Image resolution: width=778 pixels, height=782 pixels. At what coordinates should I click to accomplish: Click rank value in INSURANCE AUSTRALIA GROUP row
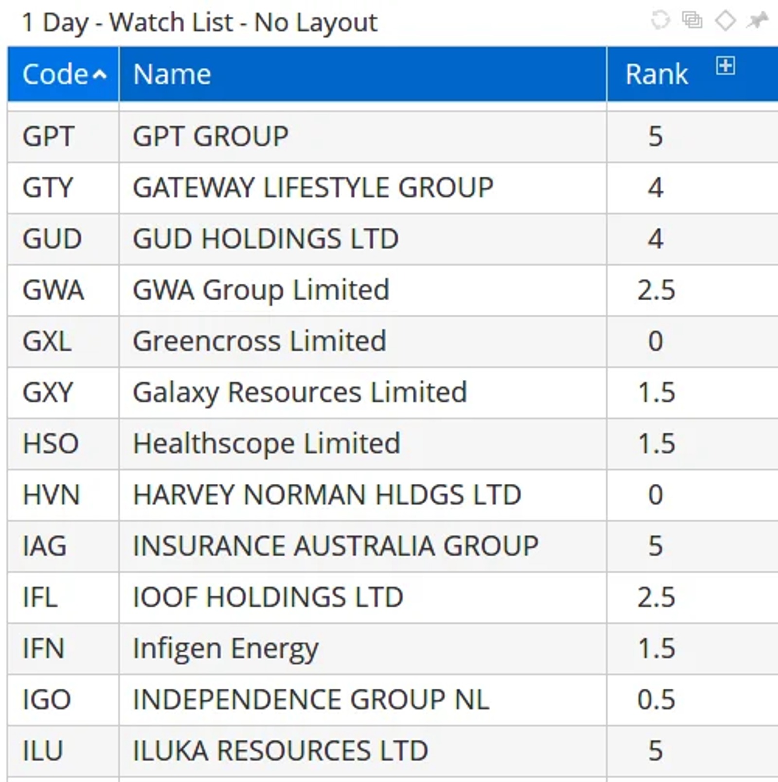tap(655, 546)
